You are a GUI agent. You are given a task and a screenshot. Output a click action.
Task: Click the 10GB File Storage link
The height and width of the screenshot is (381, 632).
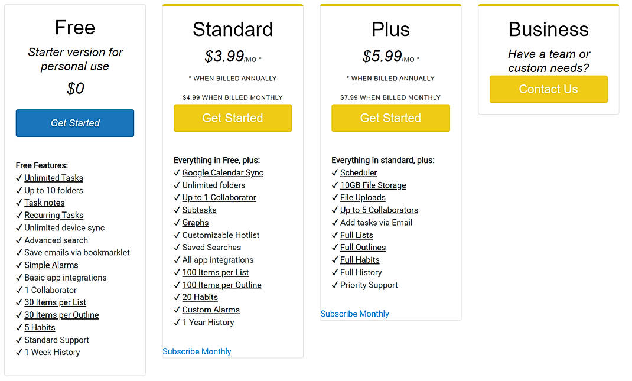coord(373,185)
